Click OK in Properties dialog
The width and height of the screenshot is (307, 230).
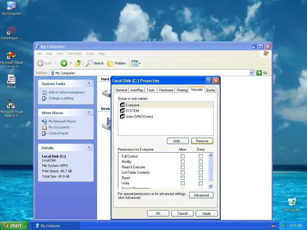158,213
